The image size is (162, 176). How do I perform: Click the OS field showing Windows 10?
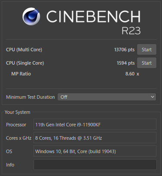(x=95, y=151)
